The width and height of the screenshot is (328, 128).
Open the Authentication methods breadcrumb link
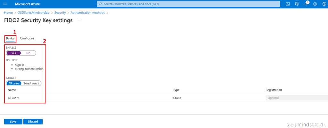[x=87, y=12]
